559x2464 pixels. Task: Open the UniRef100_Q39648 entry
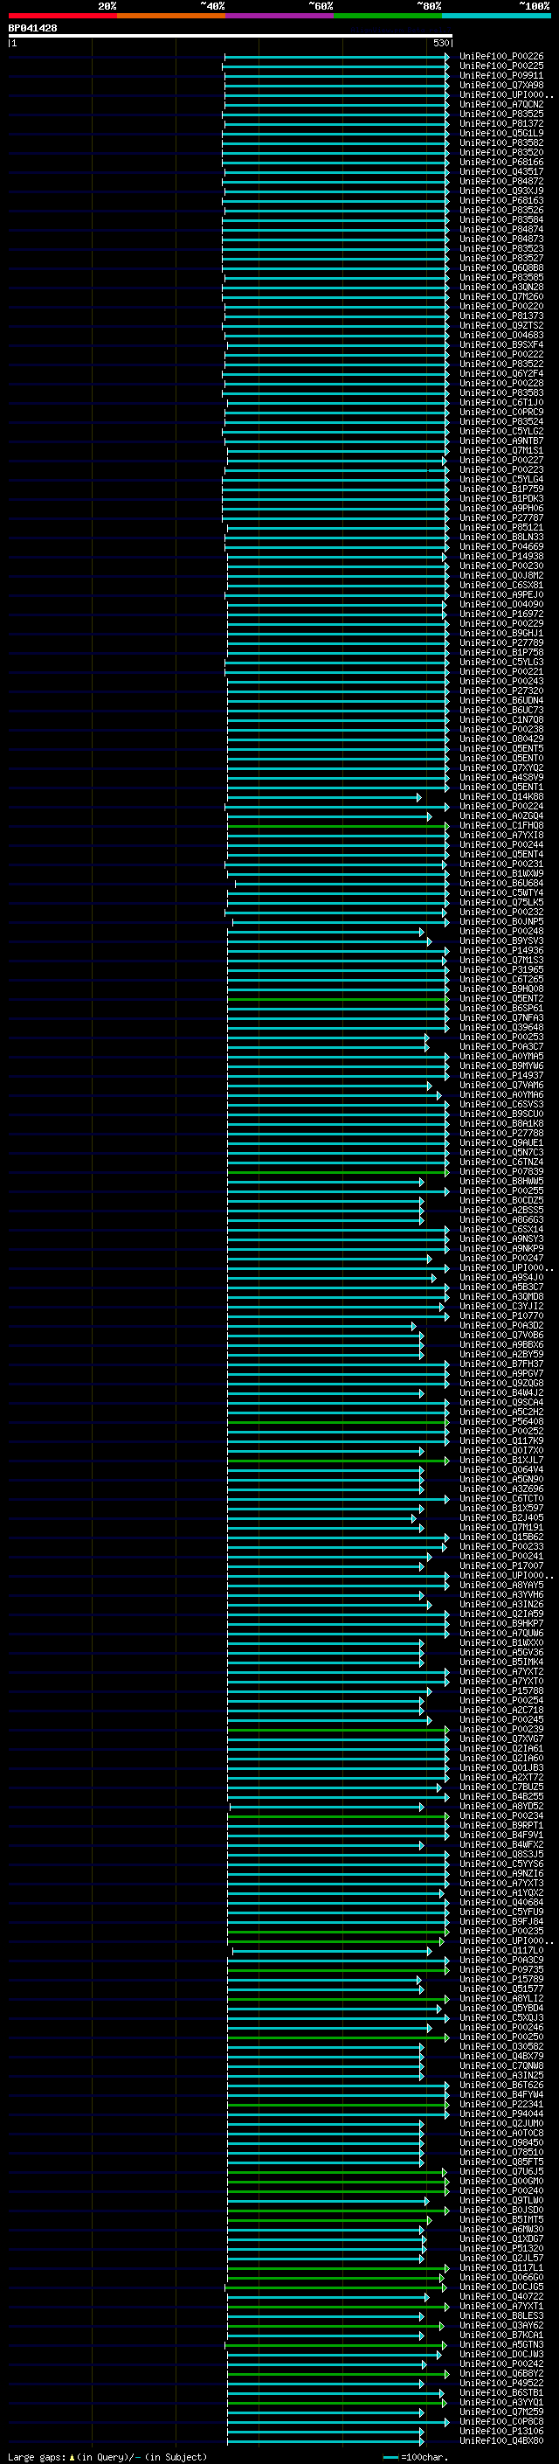coord(500,1027)
